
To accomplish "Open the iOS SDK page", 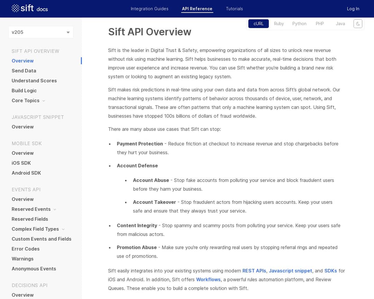I will pos(21,163).
